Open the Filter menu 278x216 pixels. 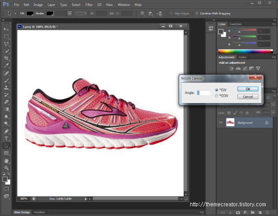(x=89, y=5)
